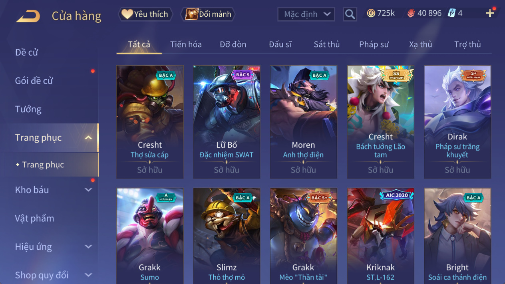Switch to the Sát thủ tab

326,44
